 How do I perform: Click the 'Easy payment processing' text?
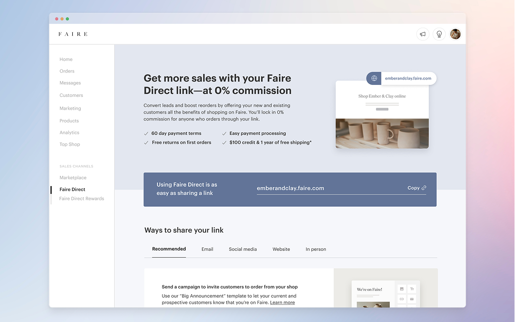pyautogui.click(x=258, y=133)
